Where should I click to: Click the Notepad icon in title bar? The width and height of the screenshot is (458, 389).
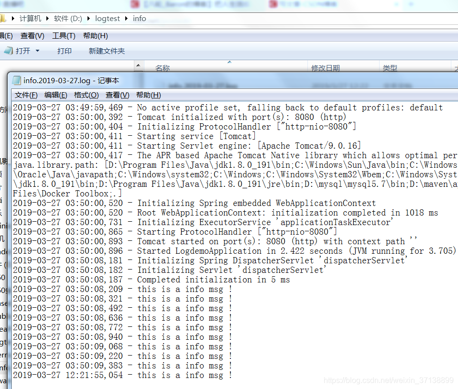click(17, 80)
